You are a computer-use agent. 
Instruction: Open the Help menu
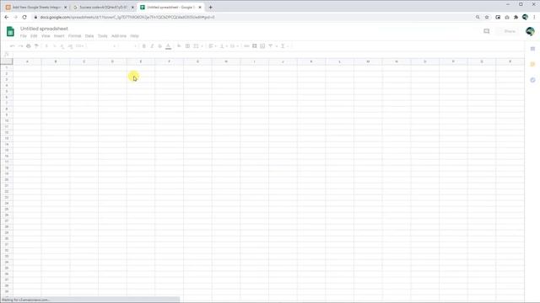click(134, 36)
